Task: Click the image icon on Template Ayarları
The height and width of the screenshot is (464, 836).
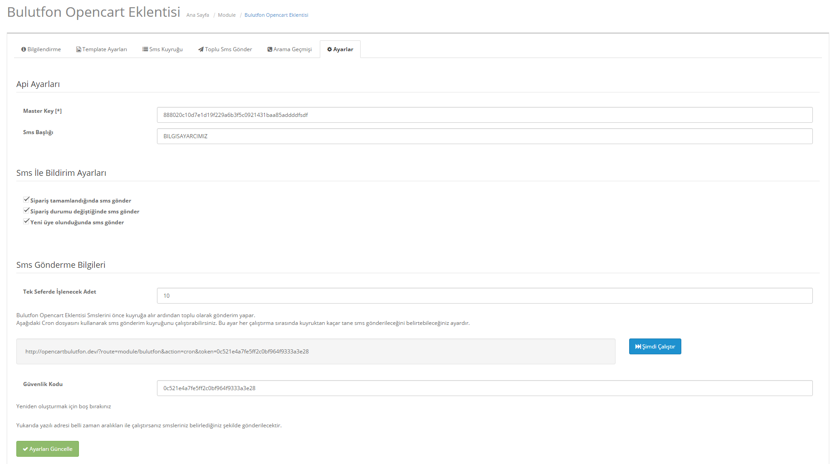Action: (78, 49)
